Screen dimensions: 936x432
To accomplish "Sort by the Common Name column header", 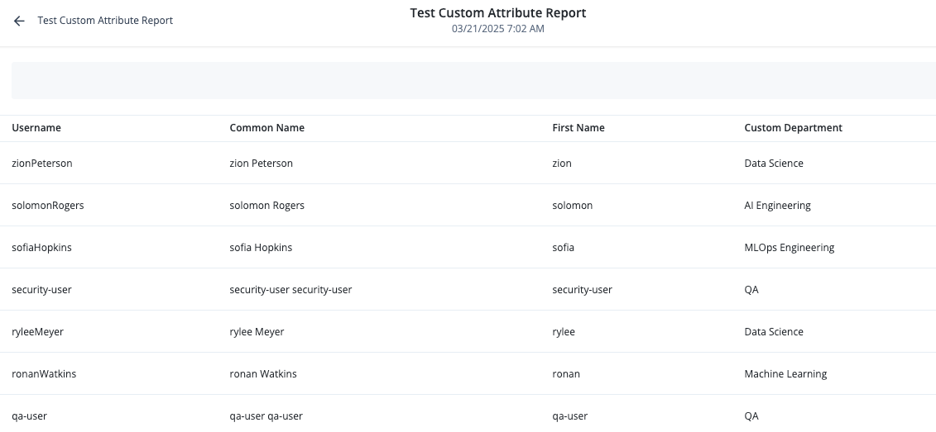I will pos(266,128).
